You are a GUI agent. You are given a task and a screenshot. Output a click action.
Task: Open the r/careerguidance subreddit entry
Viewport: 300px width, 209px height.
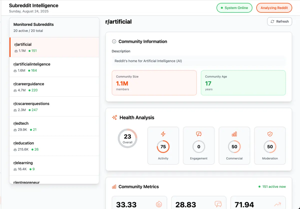(x=54, y=87)
